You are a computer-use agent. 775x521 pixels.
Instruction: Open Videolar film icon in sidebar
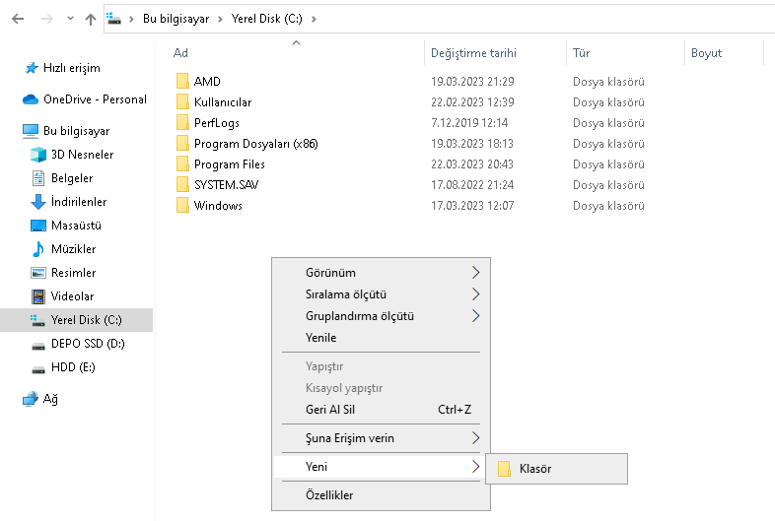(x=38, y=296)
